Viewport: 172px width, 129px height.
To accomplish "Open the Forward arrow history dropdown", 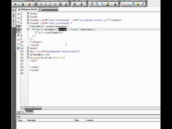I will tap(85, 4).
